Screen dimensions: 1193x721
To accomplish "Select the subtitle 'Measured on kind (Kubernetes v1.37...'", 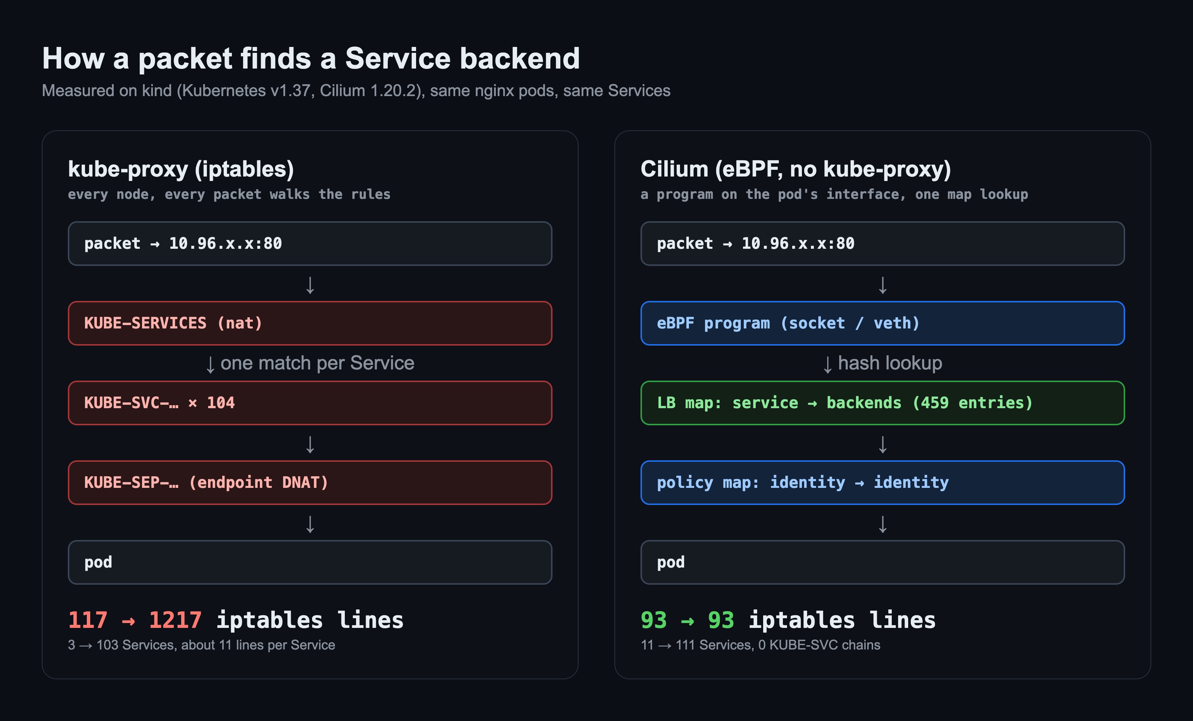I will pyautogui.click(x=356, y=90).
